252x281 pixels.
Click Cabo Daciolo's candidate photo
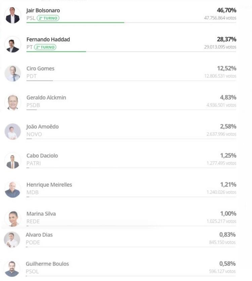[13, 161]
